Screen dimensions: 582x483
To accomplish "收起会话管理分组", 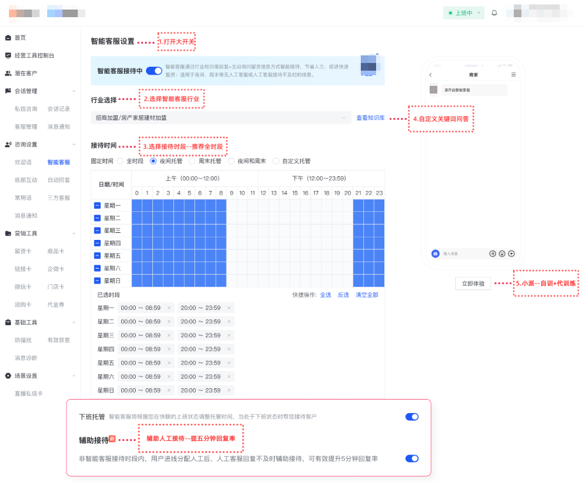I will point(75,91).
